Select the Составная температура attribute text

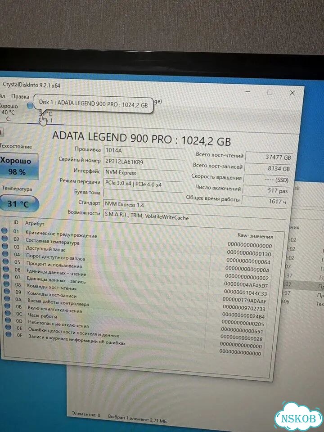point(53,241)
